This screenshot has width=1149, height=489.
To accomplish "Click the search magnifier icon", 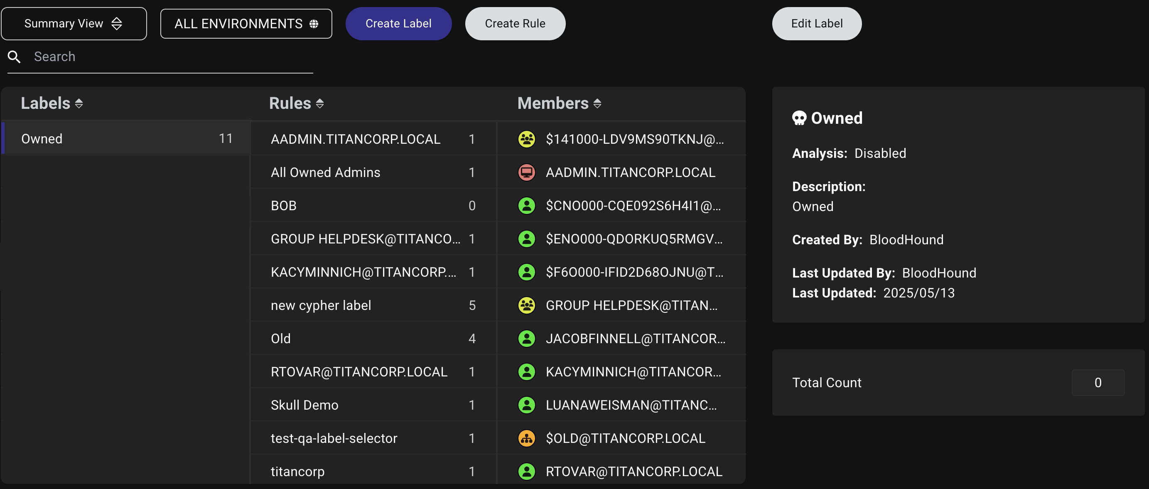I will pyautogui.click(x=14, y=57).
